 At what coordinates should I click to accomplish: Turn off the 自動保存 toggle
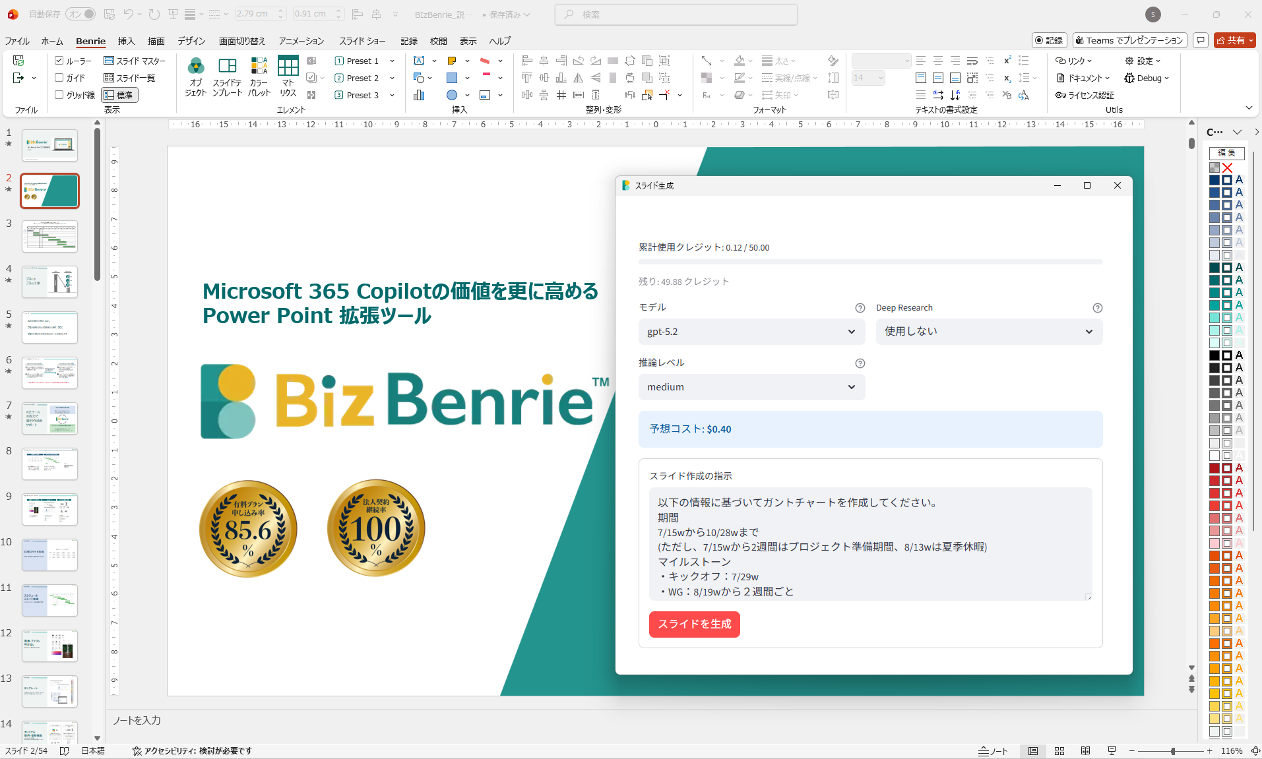coord(80,14)
